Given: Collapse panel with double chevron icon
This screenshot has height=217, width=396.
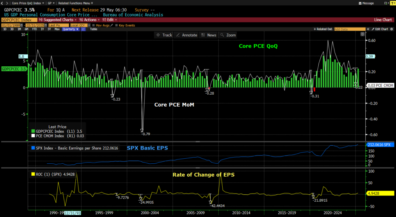Looking at the screenshot, I should (368, 29).
